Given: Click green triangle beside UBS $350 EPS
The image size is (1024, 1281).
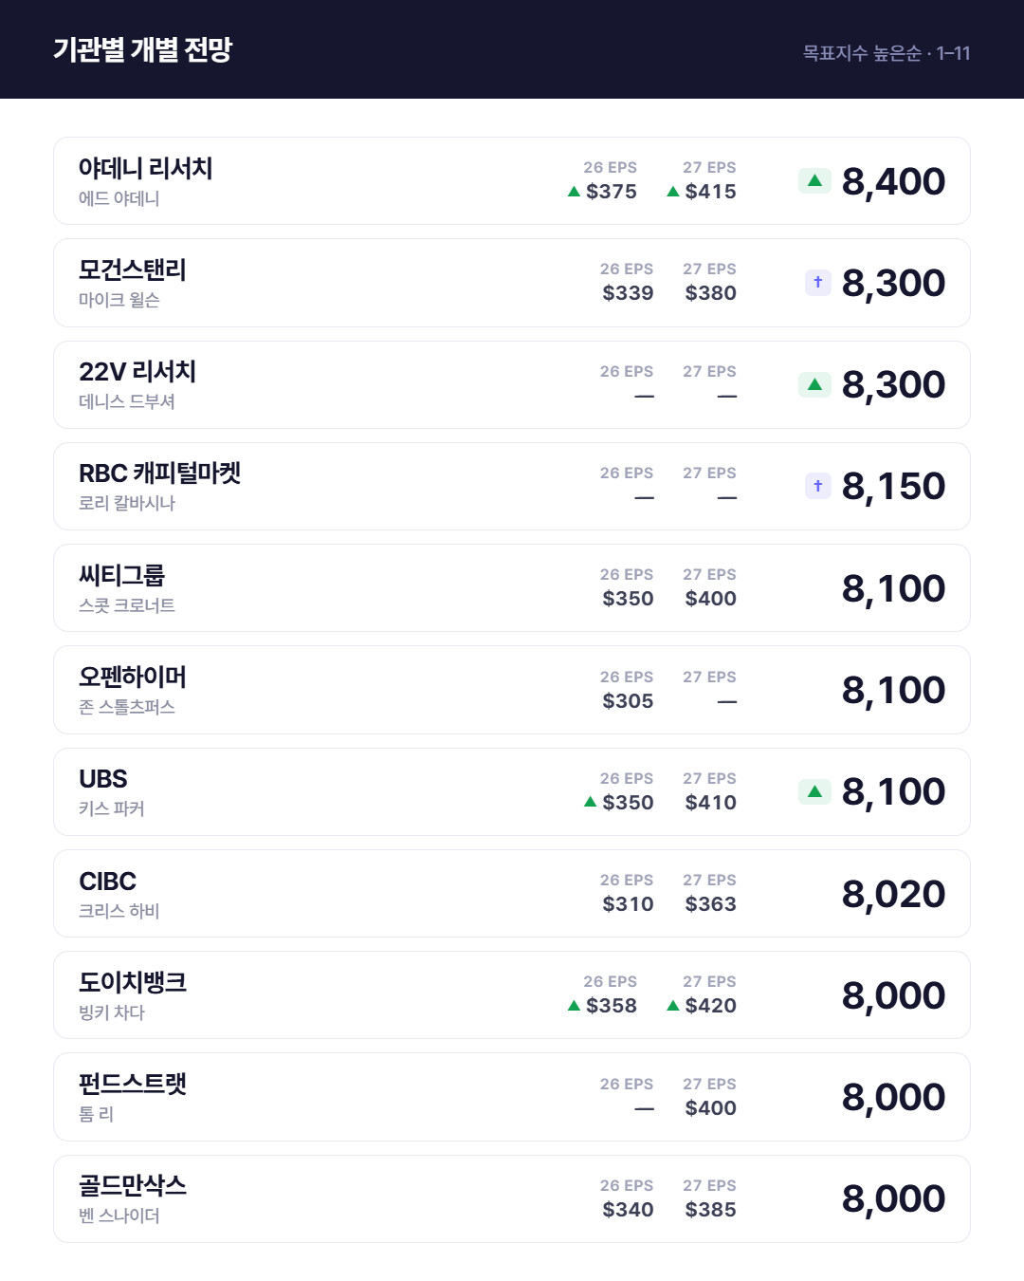Looking at the screenshot, I should tap(591, 802).
